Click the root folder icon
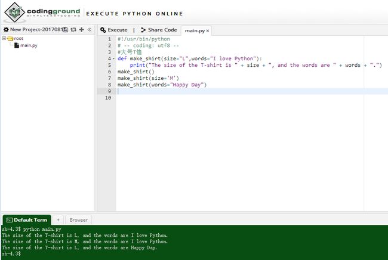The width and height of the screenshot is (388, 260). coord(10,38)
